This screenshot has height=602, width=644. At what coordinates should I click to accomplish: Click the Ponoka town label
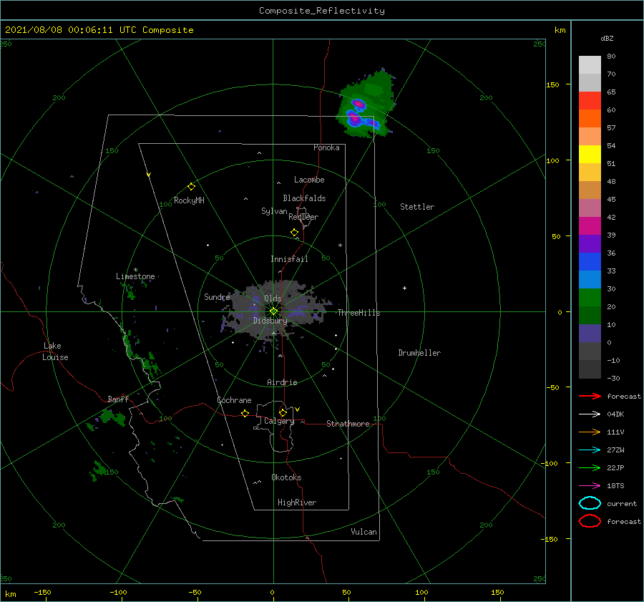tap(326, 147)
